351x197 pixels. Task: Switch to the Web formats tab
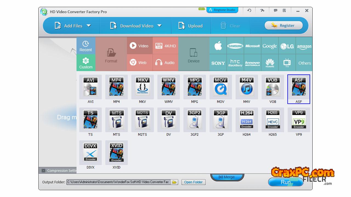pyautogui.click(x=140, y=63)
